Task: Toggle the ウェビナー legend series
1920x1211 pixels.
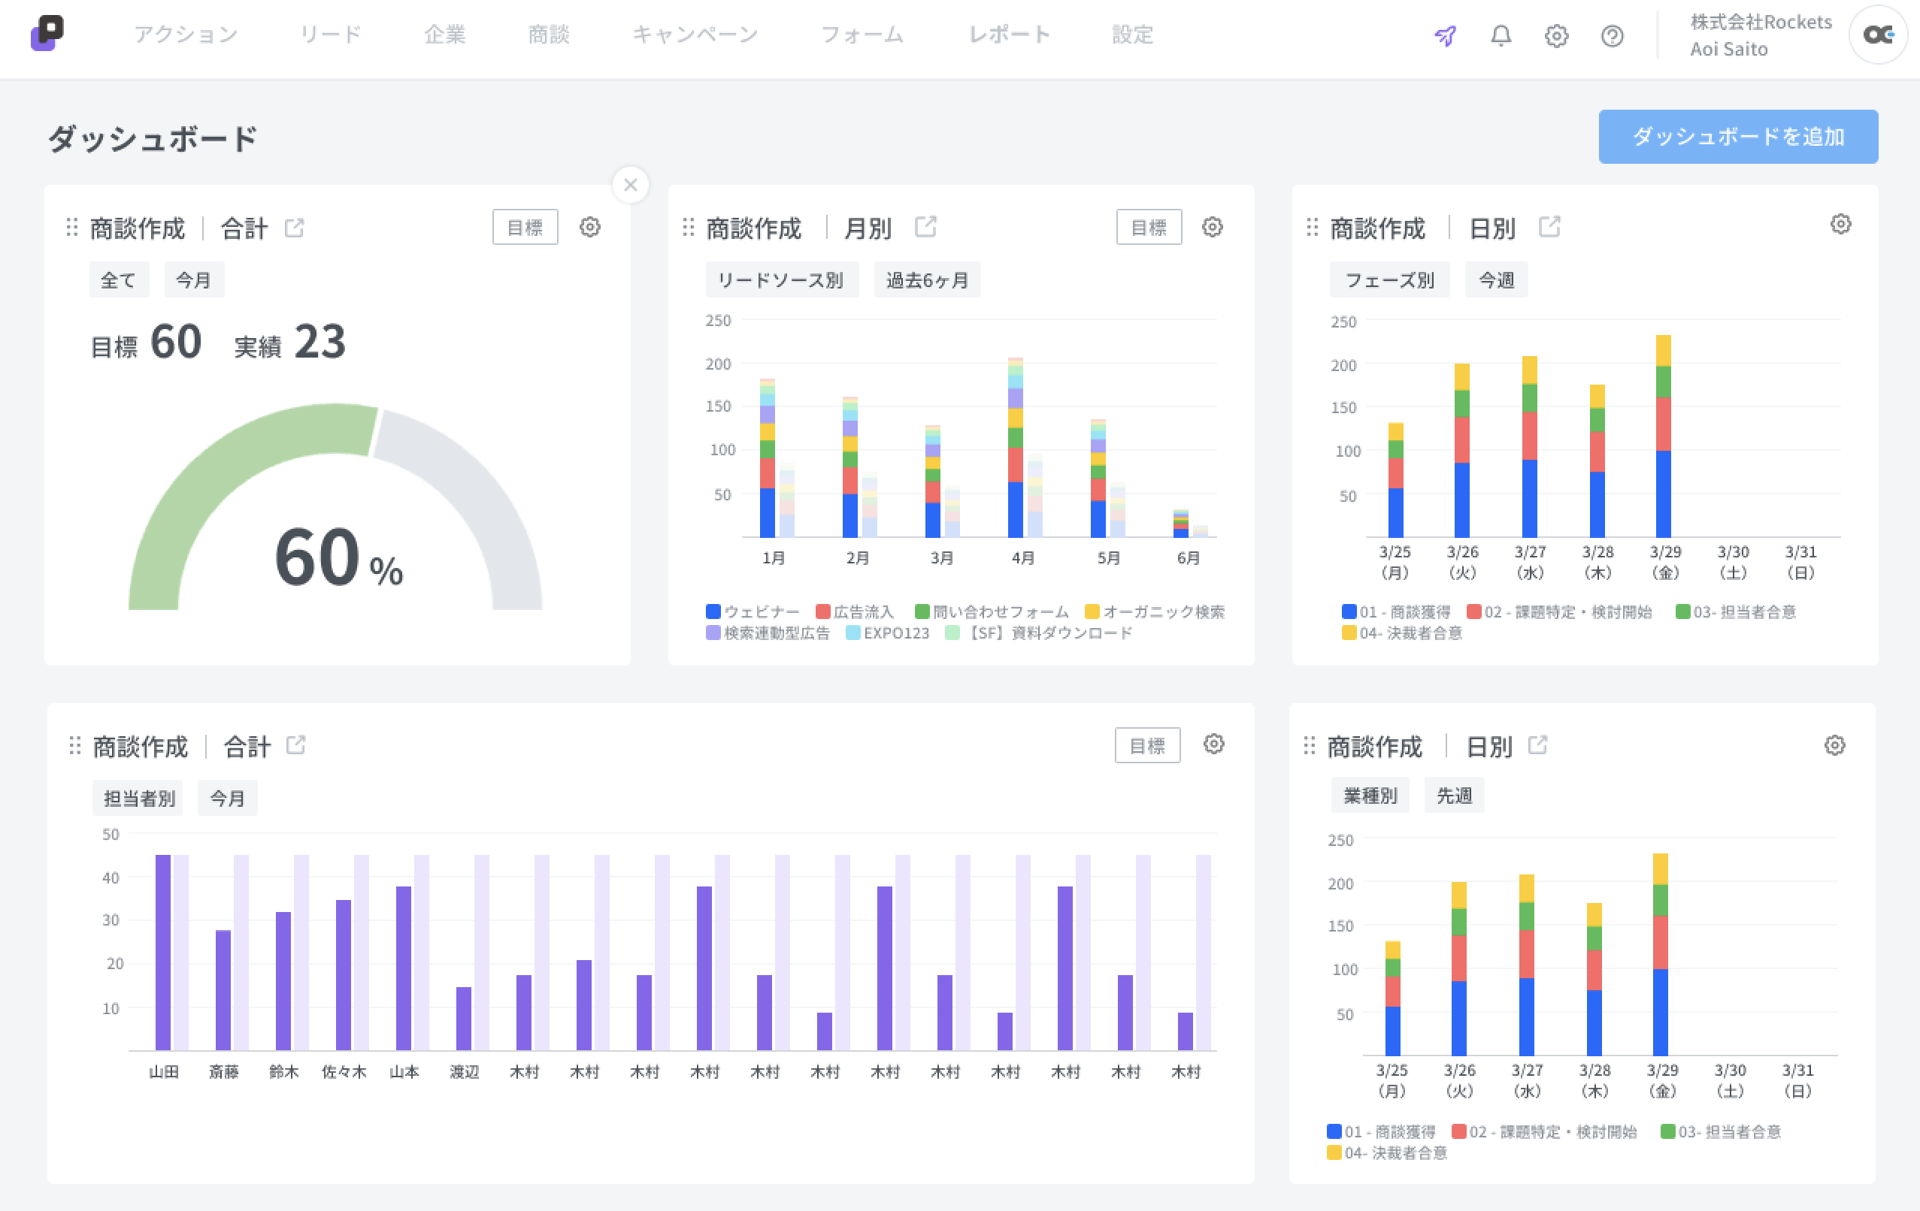Action: 753,612
